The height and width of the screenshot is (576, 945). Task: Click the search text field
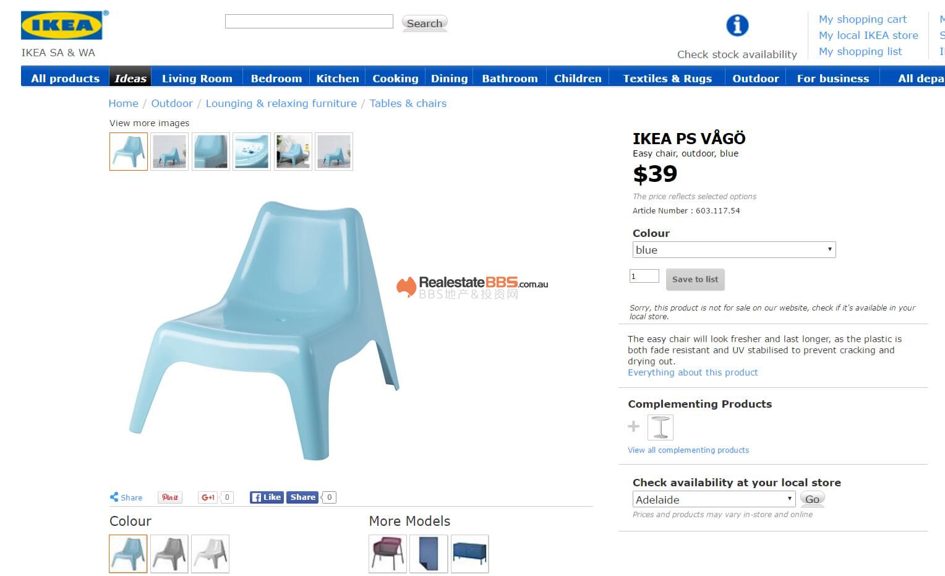click(309, 22)
